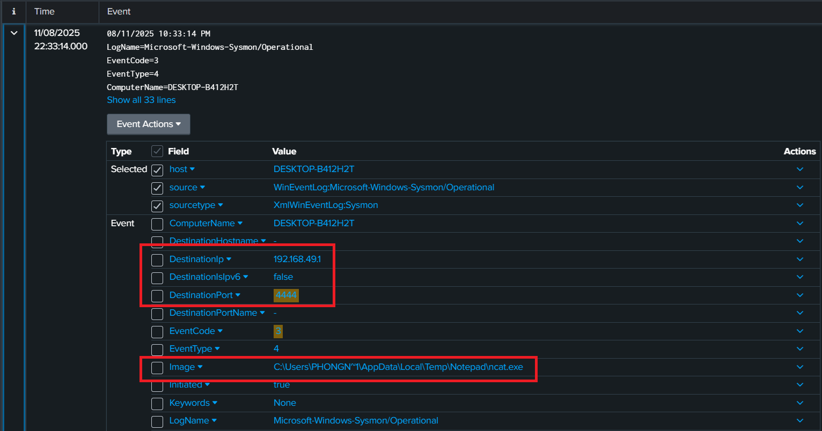Click the 4444 destination port value
The height and width of the screenshot is (431, 822).
286,295
